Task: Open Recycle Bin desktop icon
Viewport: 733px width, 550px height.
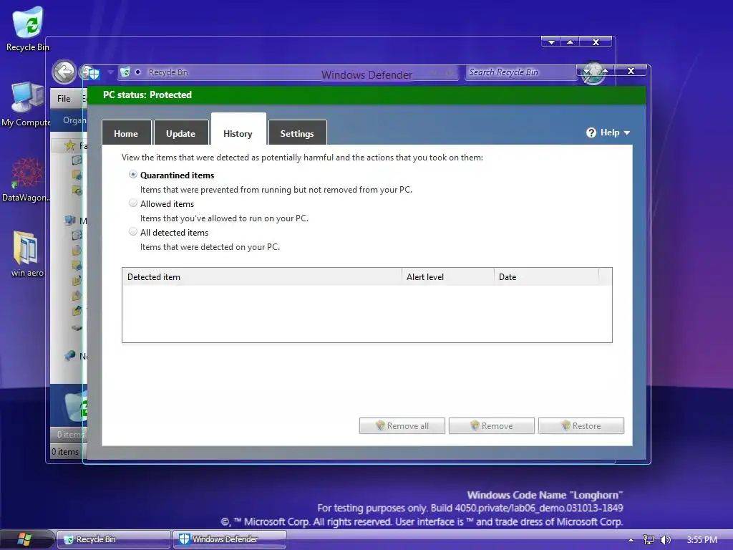Action: [28, 29]
